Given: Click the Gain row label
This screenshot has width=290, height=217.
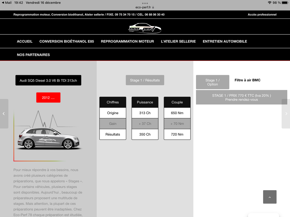Looking at the screenshot, I should [x=113, y=124].
